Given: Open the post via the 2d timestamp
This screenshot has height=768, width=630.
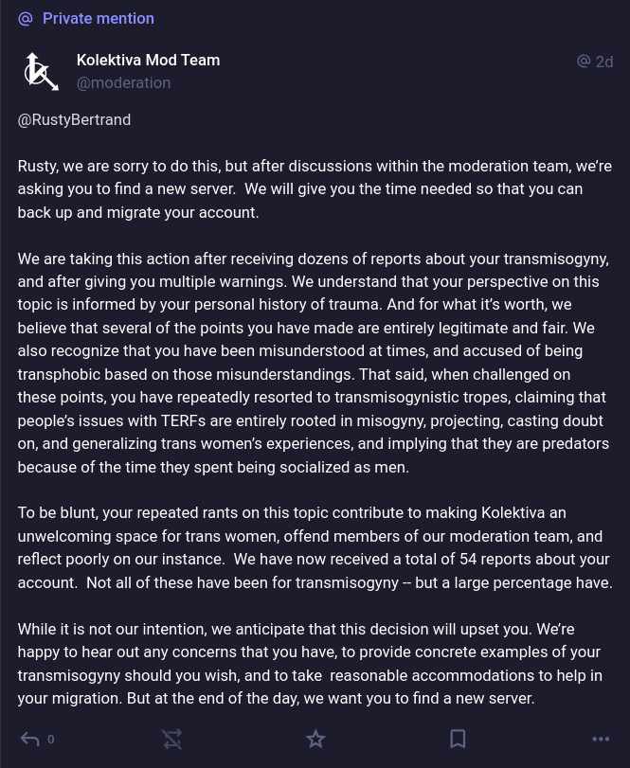Looking at the screenshot, I should (x=604, y=62).
